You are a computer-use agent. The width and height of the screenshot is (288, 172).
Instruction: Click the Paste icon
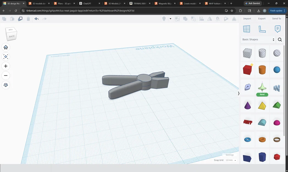pyautogui.click(x=12, y=19)
